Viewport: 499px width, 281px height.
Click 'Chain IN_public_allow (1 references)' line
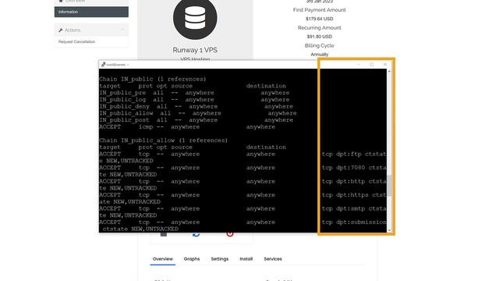click(x=163, y=140)
